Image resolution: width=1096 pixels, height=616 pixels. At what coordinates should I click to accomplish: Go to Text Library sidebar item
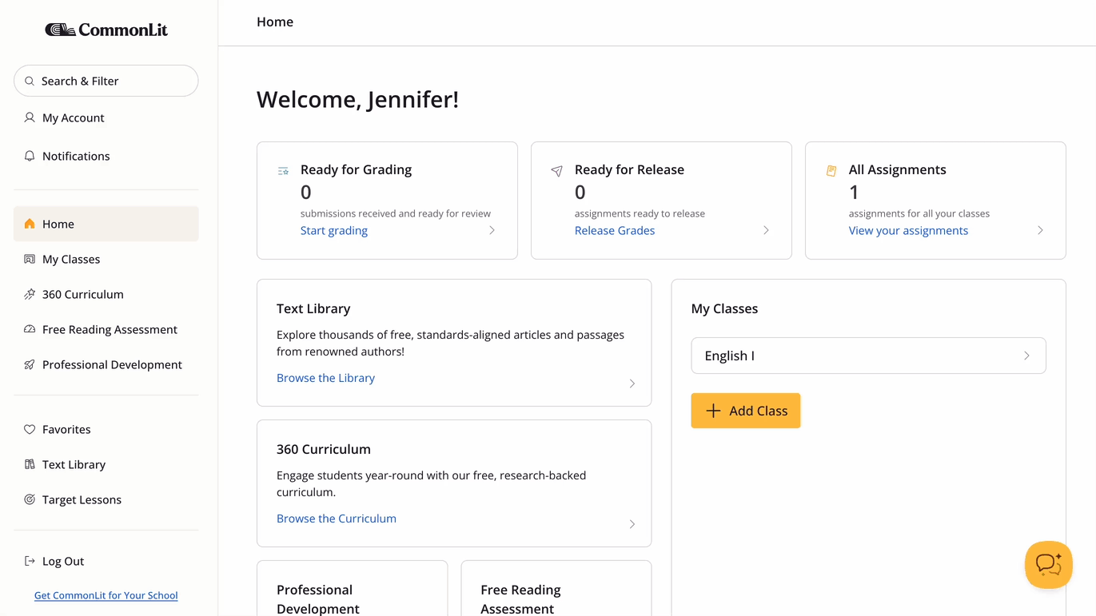[x=74, y=464]
